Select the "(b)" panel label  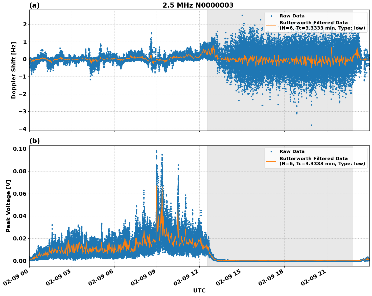click(x=34, y=141)
